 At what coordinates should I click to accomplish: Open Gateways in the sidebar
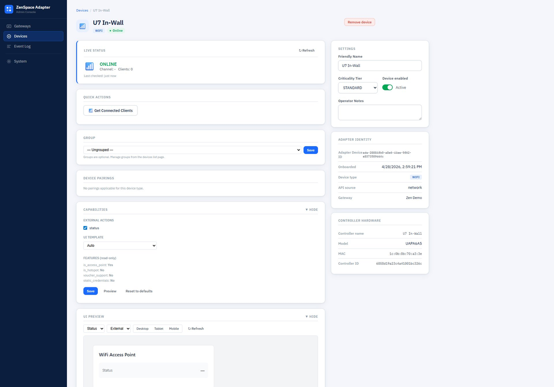33,26
